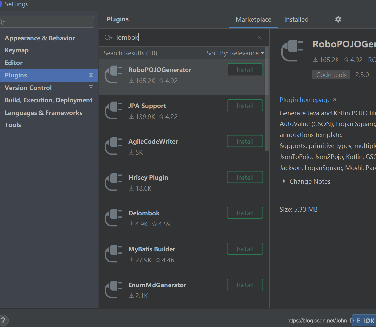Open Tools settings category
The image size is (376, 327).
click(13, 125)
